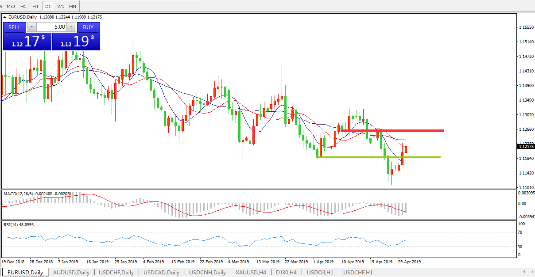Image resolution: width=535 pixels, height=277 pixels.
Task: Decrease trade volume with the down arrow
Action: click(31, 27)
